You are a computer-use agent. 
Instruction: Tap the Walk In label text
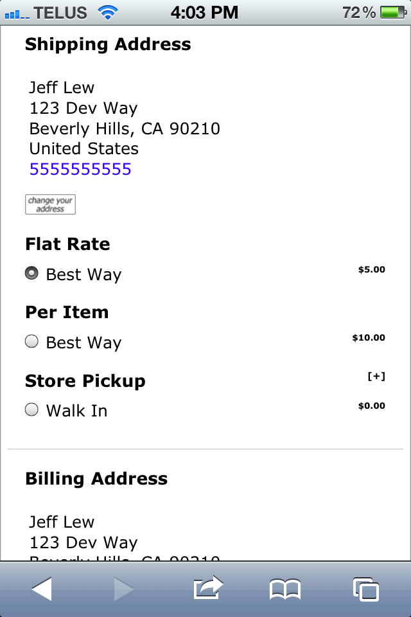[x=76, y=411]
